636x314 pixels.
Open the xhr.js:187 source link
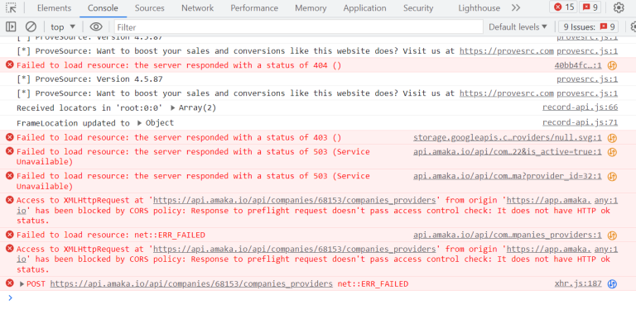(x=578, y=283)
